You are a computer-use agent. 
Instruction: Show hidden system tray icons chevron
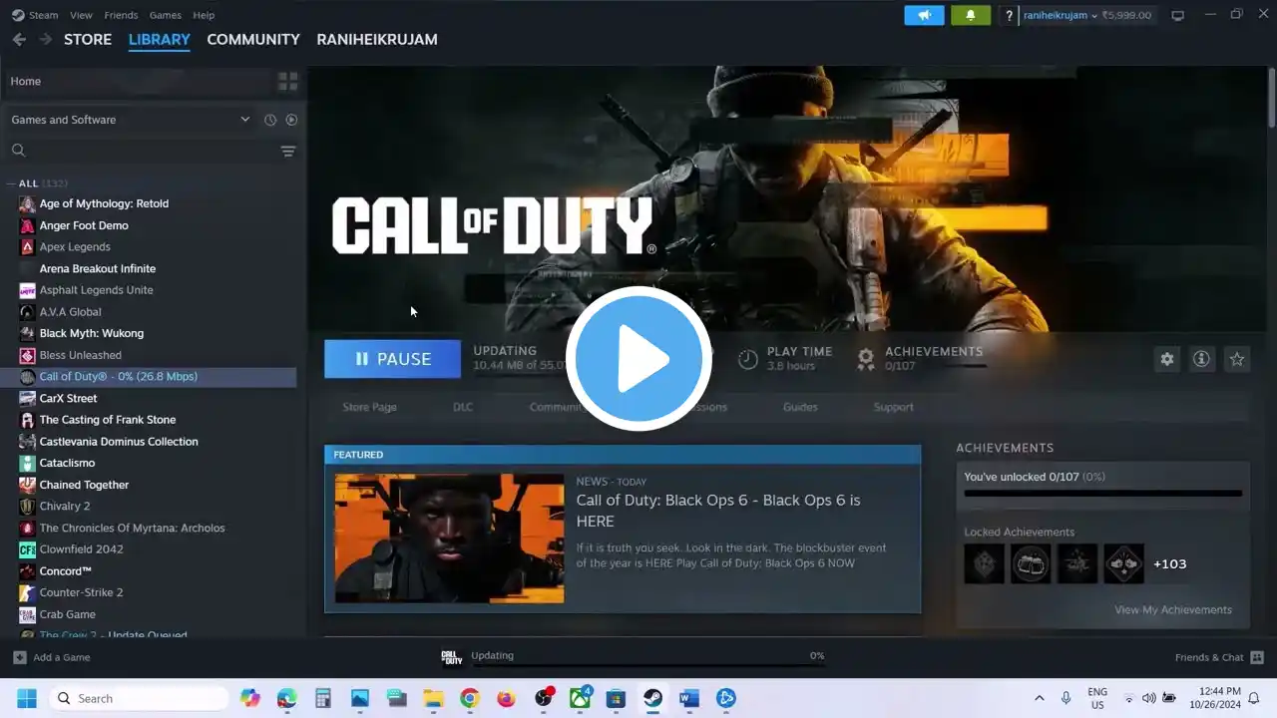click(1039, 698)
